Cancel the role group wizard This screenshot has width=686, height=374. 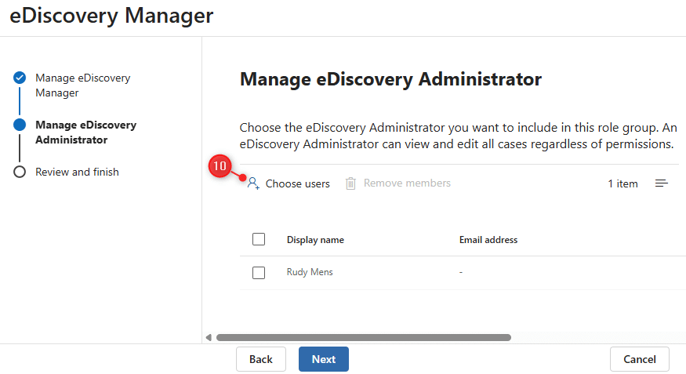tap(639, 359)
